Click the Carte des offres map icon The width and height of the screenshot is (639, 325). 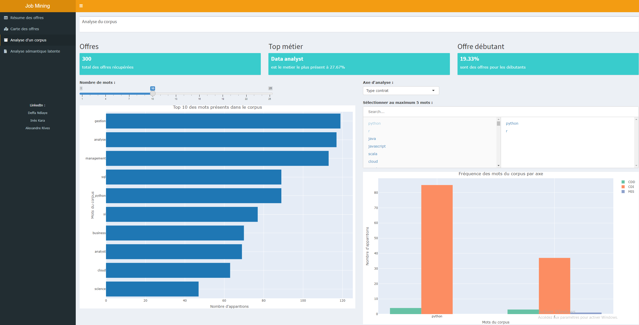pos(6,29)
